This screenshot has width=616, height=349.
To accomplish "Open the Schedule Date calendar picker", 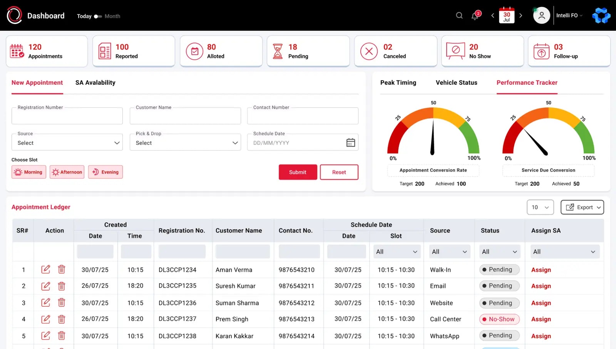I will tap(350, 142).
